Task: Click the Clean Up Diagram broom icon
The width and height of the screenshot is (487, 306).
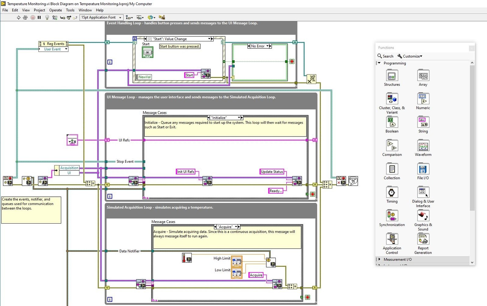Action: (162, 18)
